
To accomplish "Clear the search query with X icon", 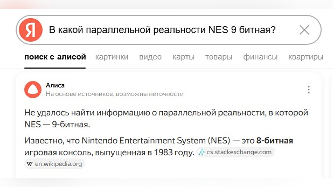I will (304, 30).
